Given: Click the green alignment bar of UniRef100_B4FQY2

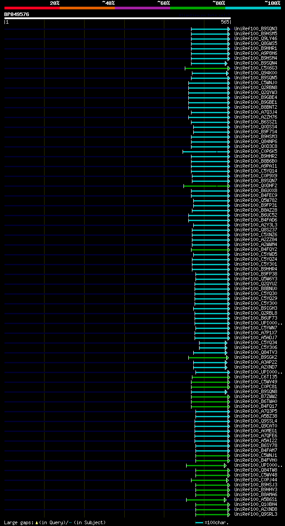Looking at the screenshot, I should (211, 250).
